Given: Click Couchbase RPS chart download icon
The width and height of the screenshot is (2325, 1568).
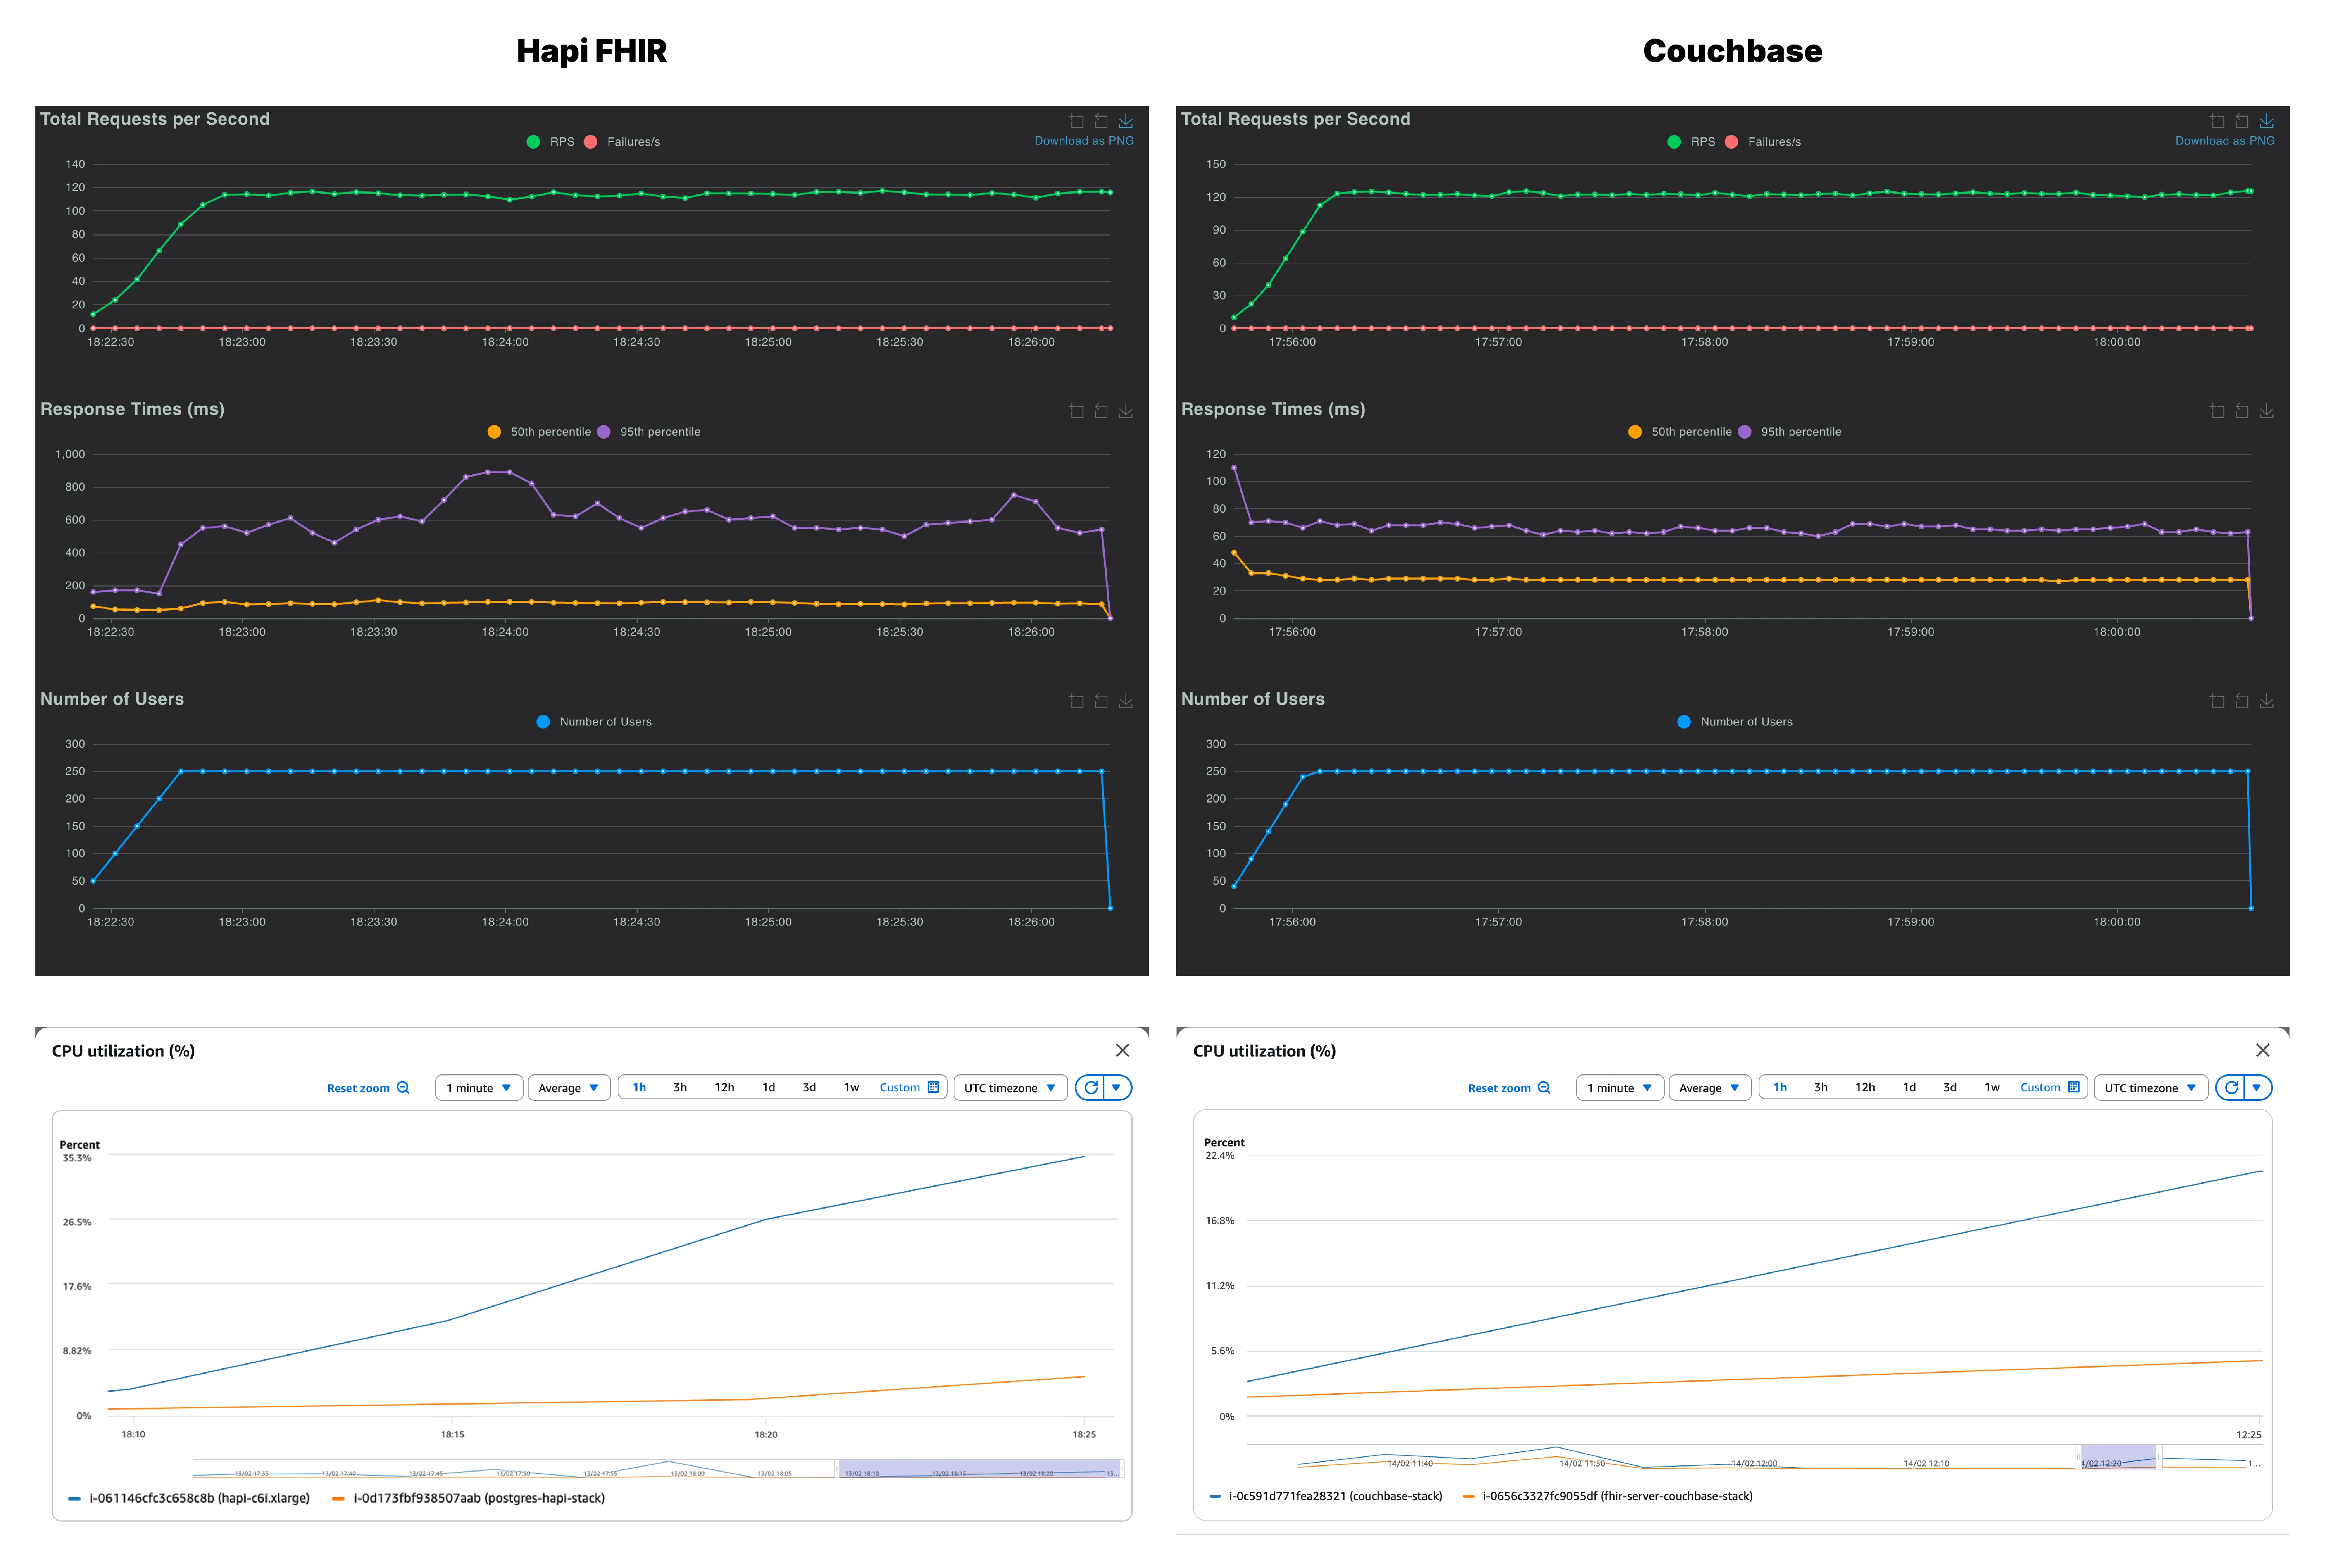Looking at the screenshot, I should click(x=2266, y=121).
